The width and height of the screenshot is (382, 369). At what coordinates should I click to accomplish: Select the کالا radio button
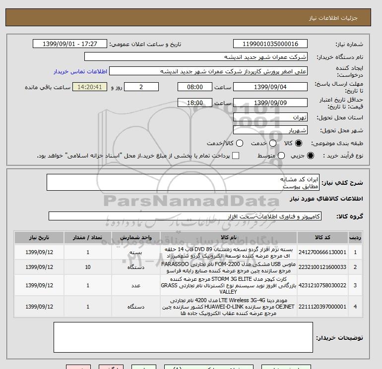pyautogui.click(x=299, y=143)
